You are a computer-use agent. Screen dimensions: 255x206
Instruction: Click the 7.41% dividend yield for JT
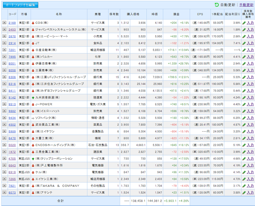[x=237, y=43]
